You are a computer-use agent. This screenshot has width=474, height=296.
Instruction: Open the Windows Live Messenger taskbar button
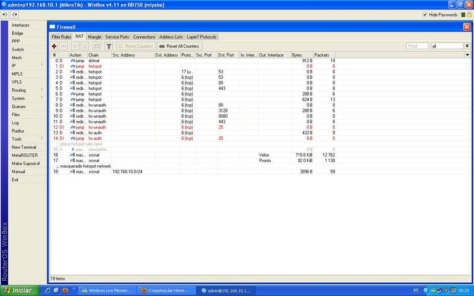[108, 291]
